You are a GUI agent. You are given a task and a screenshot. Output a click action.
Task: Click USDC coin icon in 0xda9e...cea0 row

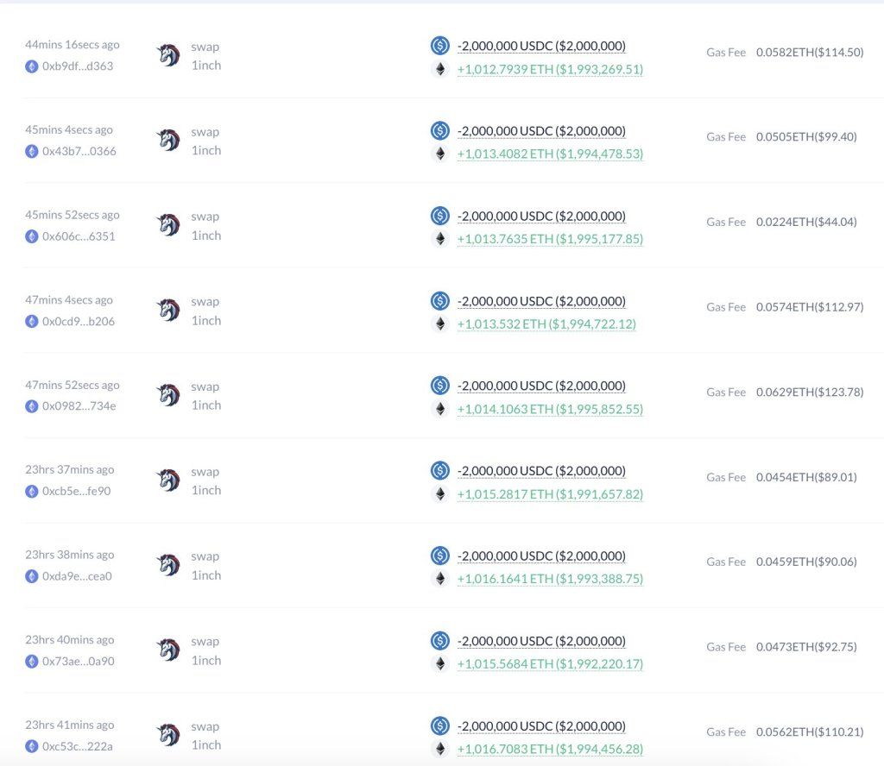[439, 556]
